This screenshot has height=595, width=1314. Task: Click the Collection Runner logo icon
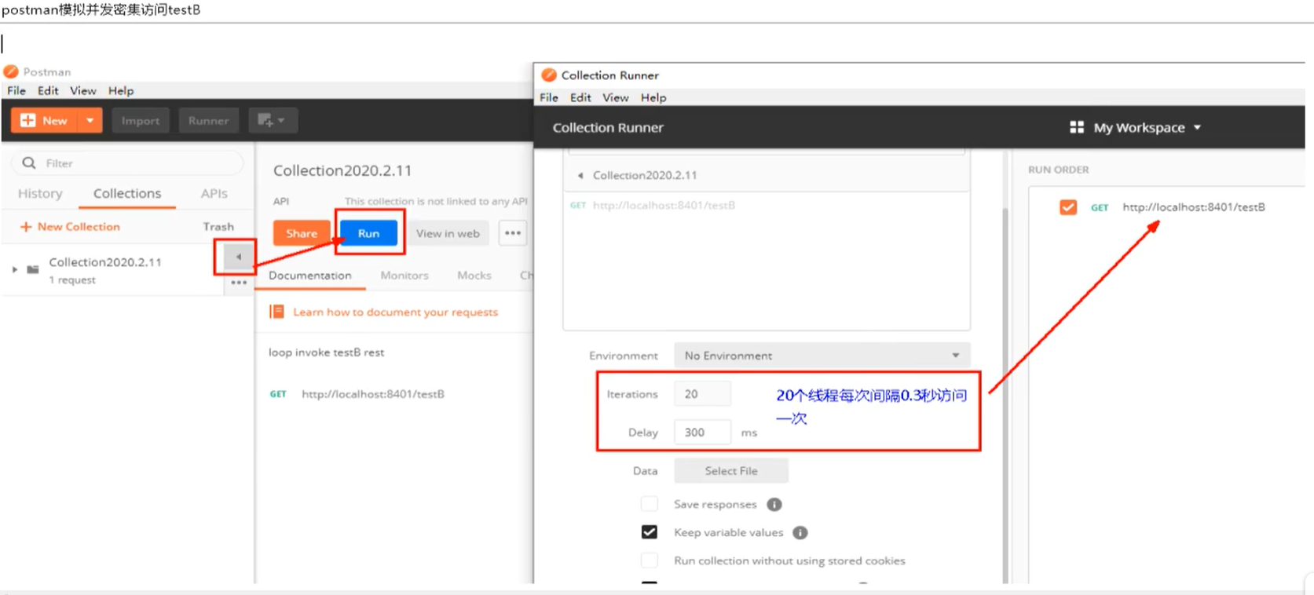(549, 75)
